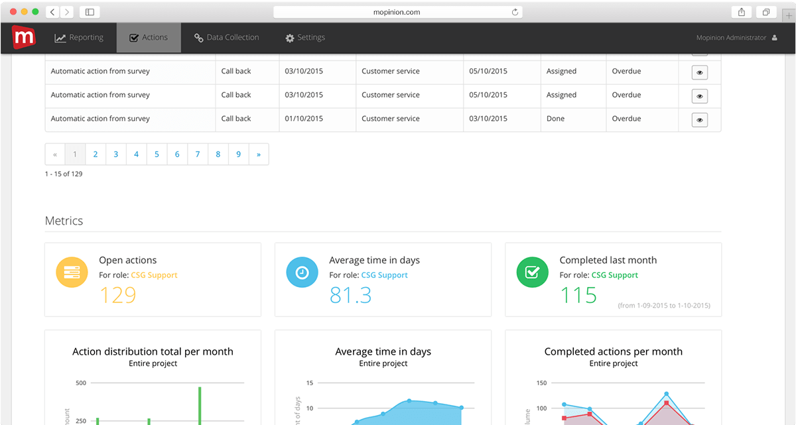Click the mopinion.com address bar

[x=398, y=12]
